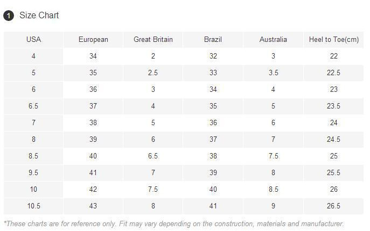Click the number 1 circle badge
370x231 pixels.
pyautogui.click(x=9, y=16)
